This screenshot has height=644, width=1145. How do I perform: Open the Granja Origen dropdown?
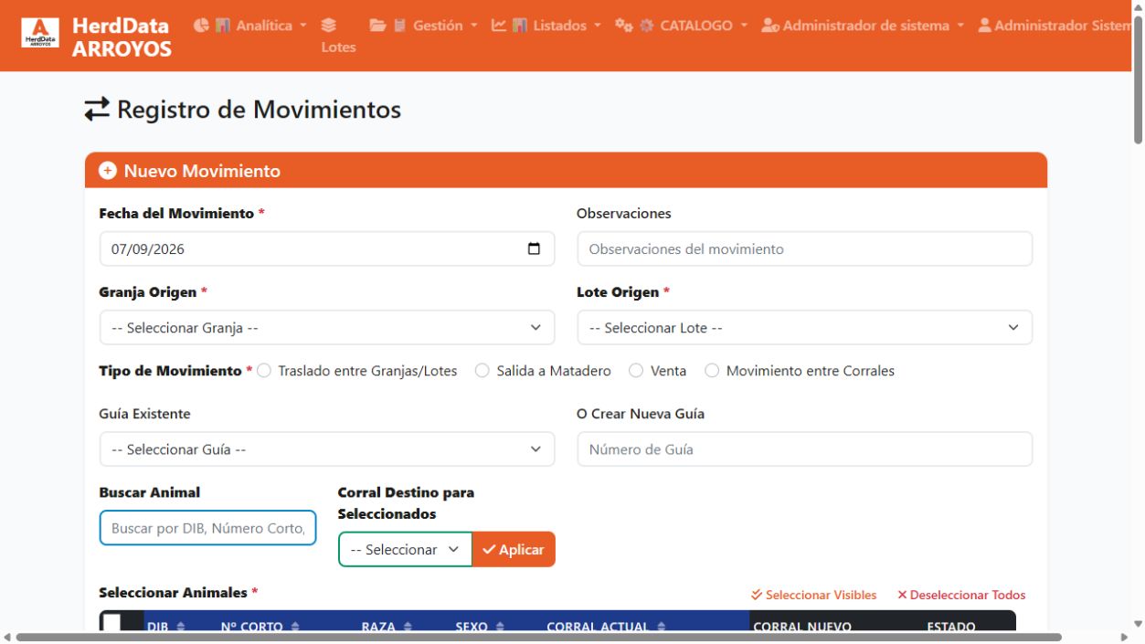[x=327, y=328]
